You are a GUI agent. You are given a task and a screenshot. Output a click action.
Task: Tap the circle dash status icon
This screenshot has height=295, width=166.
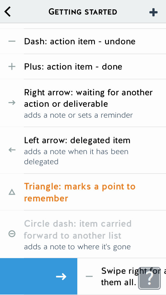coord(12,234)
